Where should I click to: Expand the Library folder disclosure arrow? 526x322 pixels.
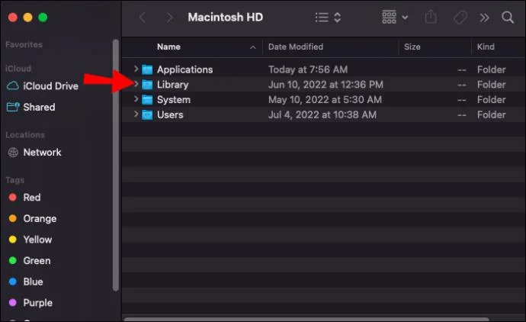[x=136, y=84]
